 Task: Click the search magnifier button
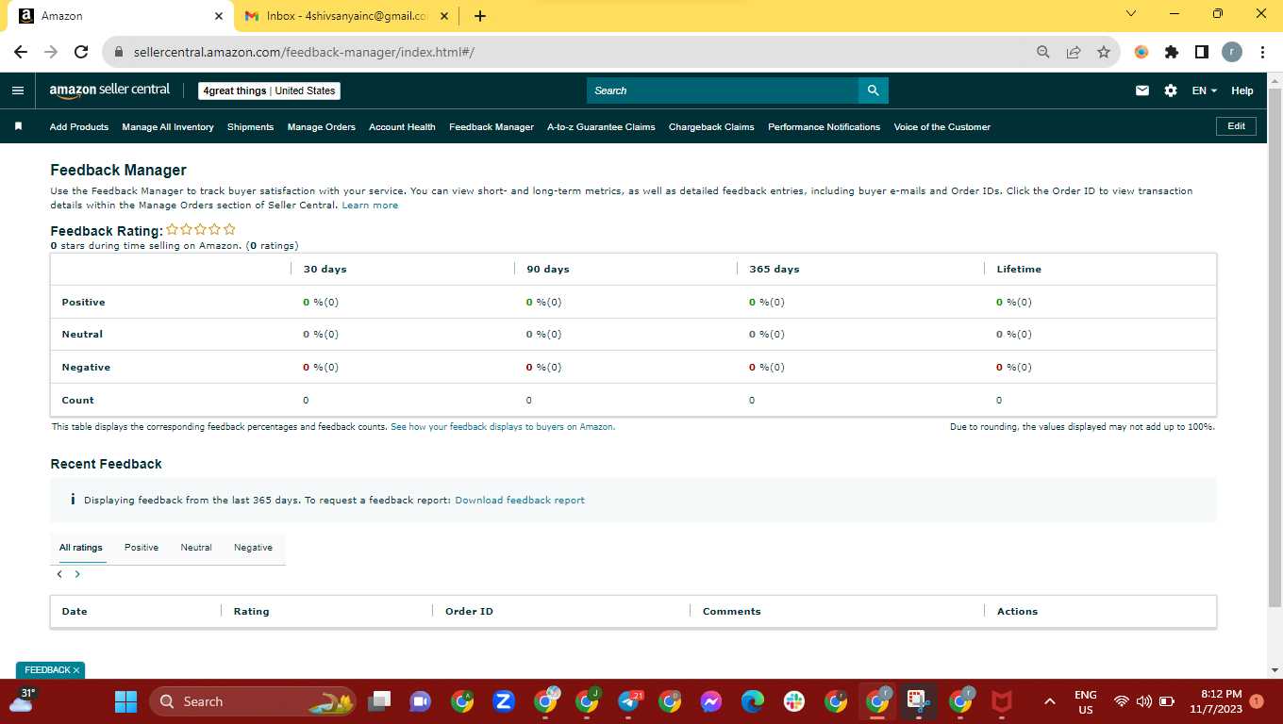coord(873,90)
